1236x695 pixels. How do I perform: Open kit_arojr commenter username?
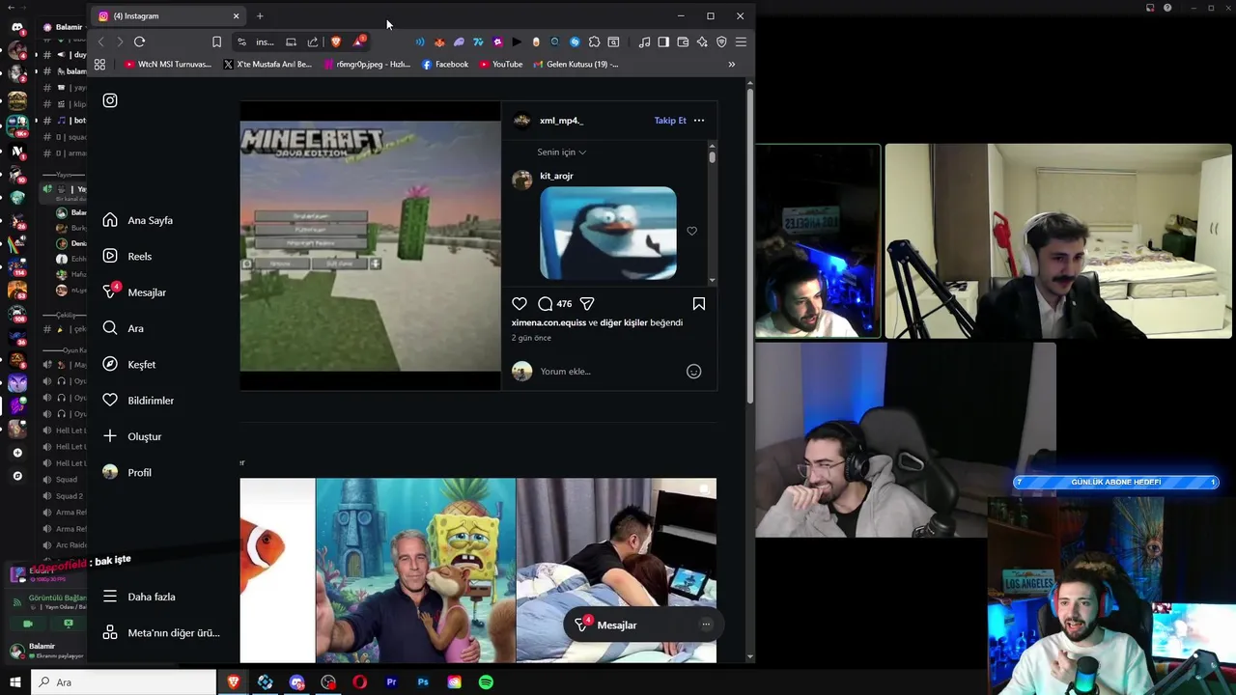pyautogui.click(x=556, y=176)
